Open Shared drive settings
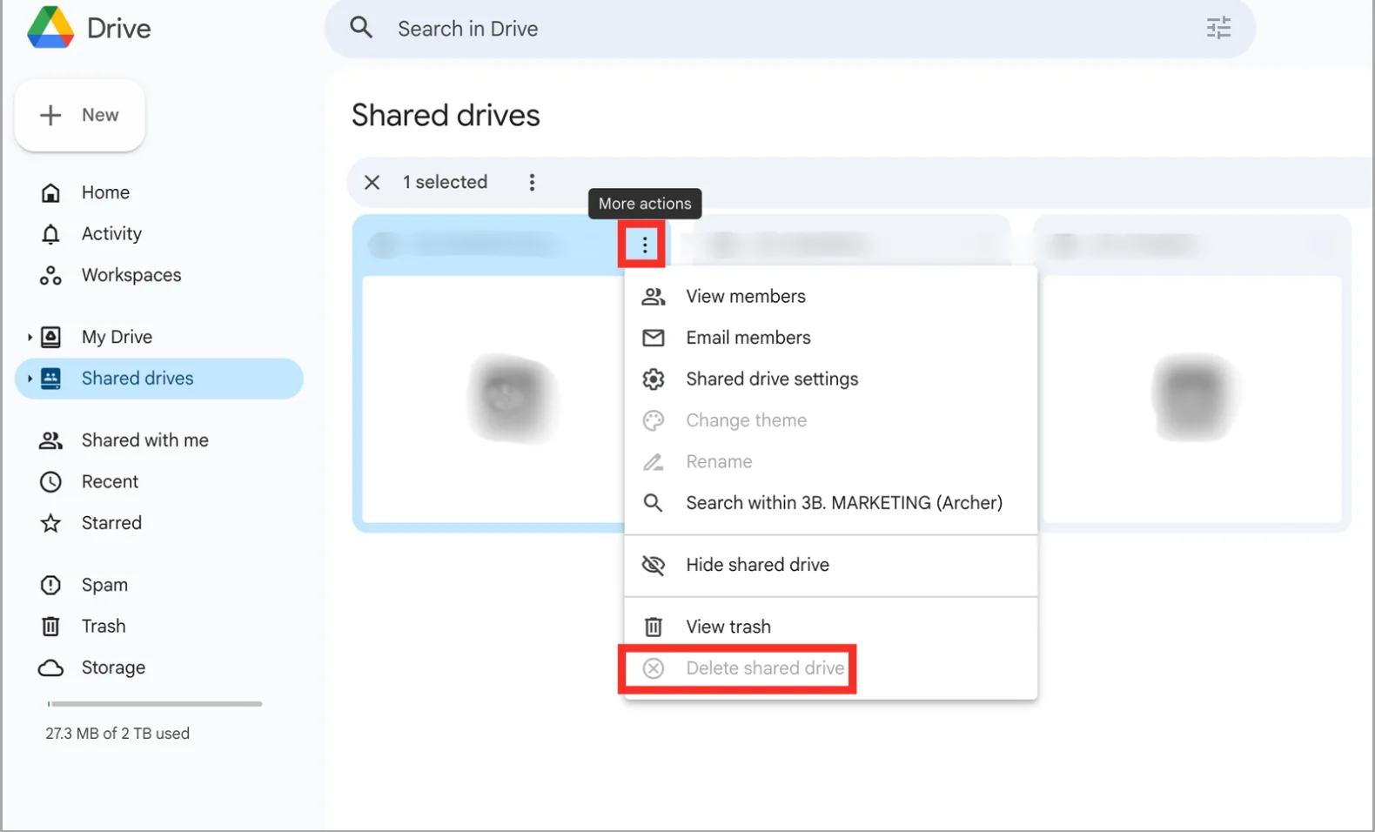 831,379
